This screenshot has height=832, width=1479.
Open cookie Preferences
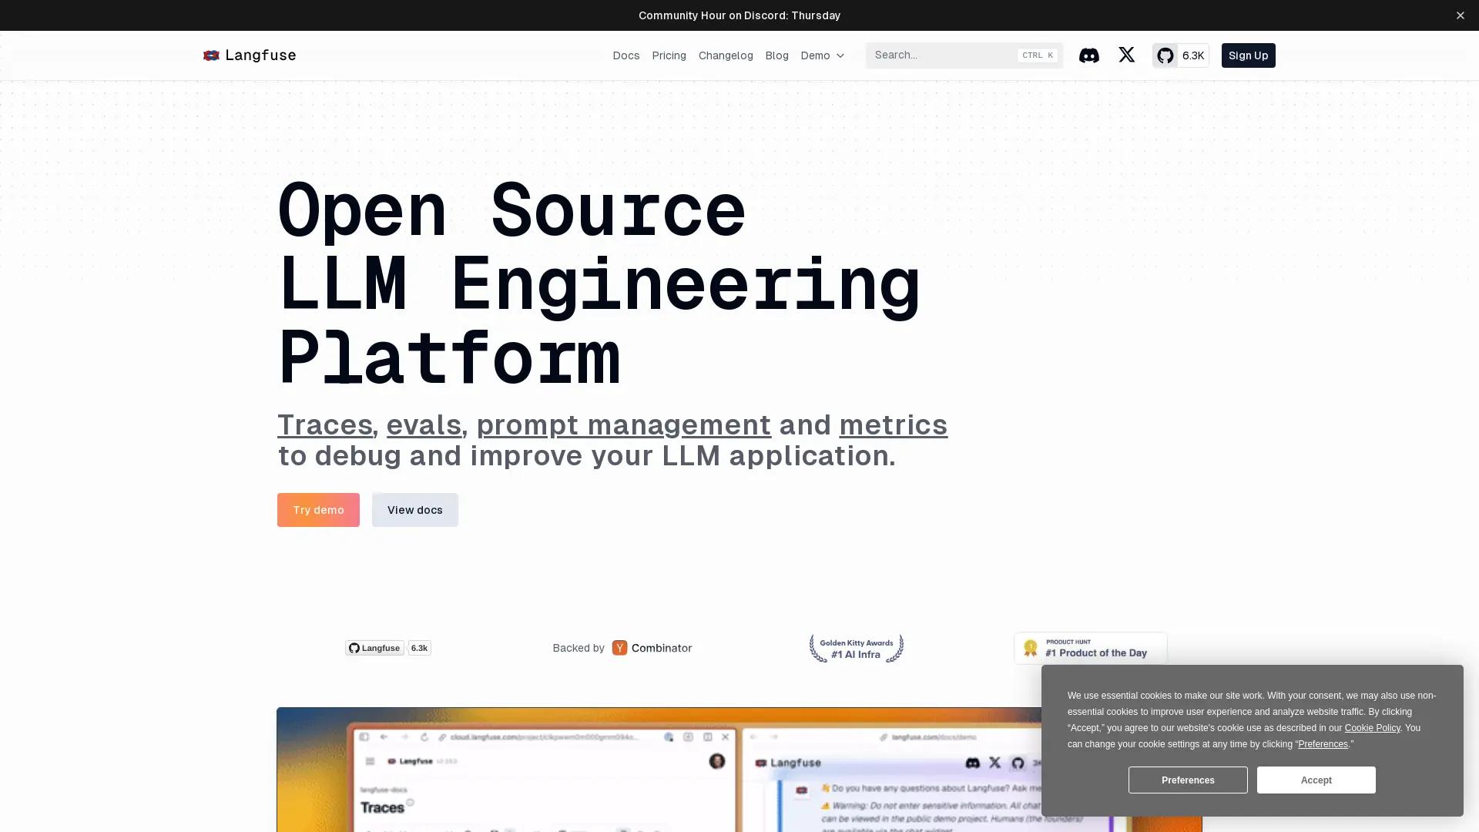click(x=1187, y=780)
